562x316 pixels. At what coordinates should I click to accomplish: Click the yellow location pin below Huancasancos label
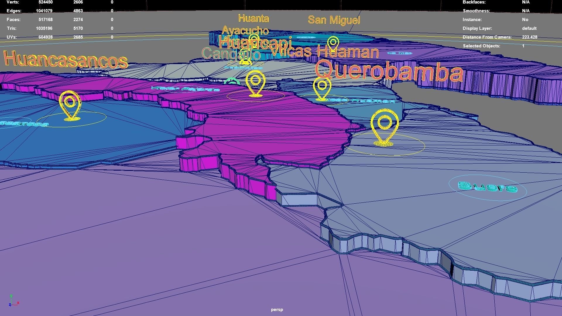(x=70, y=105)
